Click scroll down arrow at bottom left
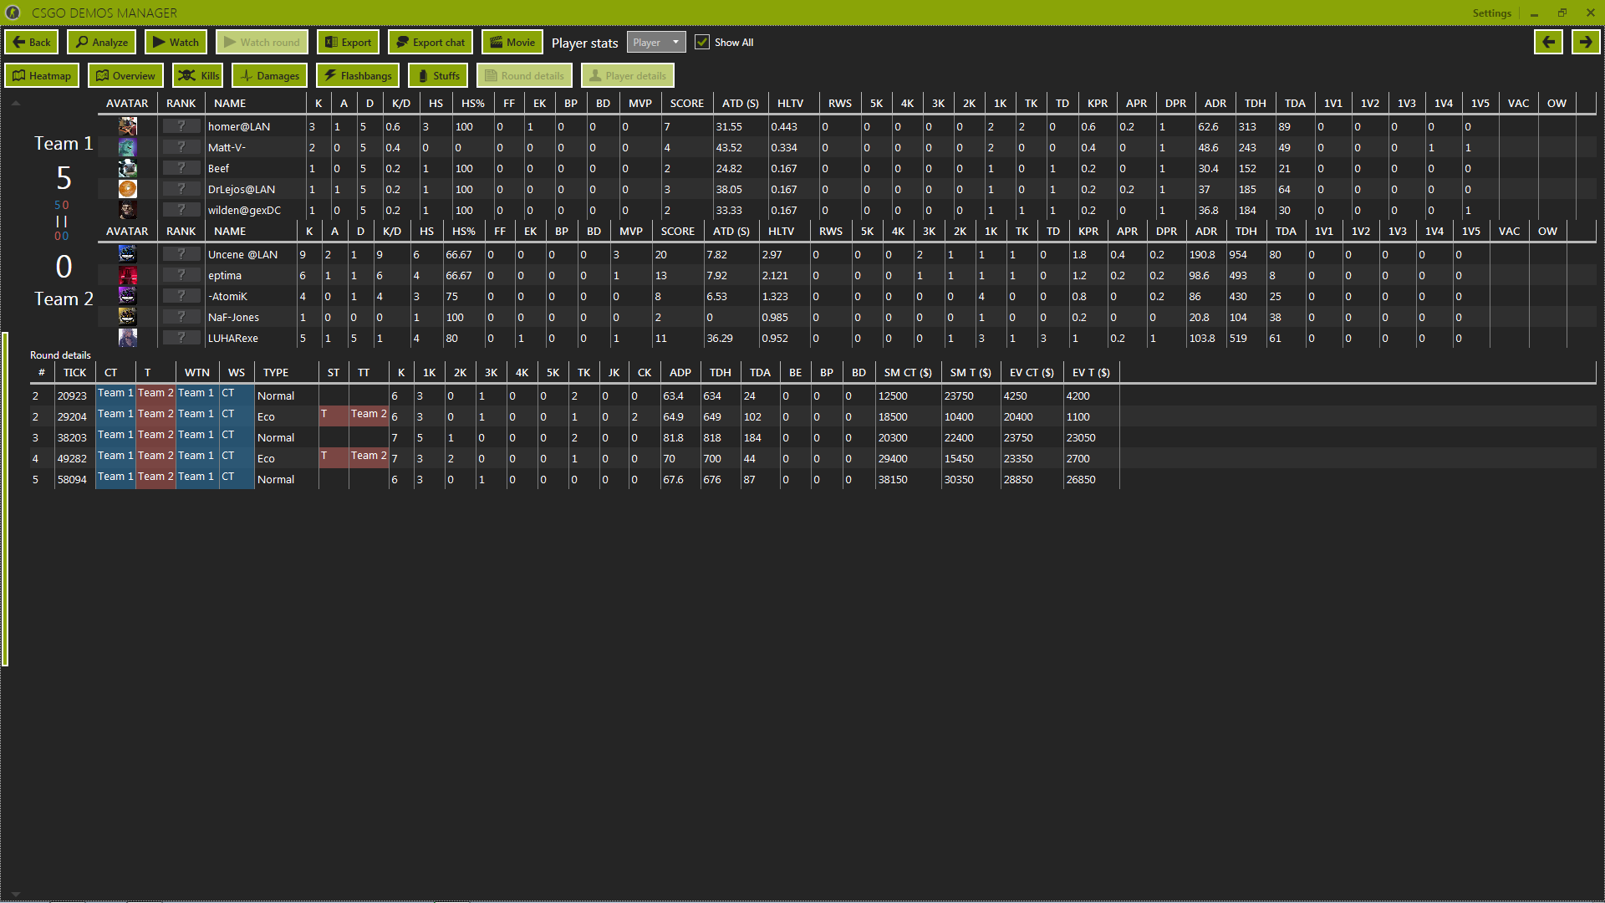 pyautogui.click(x=16, y=894)
